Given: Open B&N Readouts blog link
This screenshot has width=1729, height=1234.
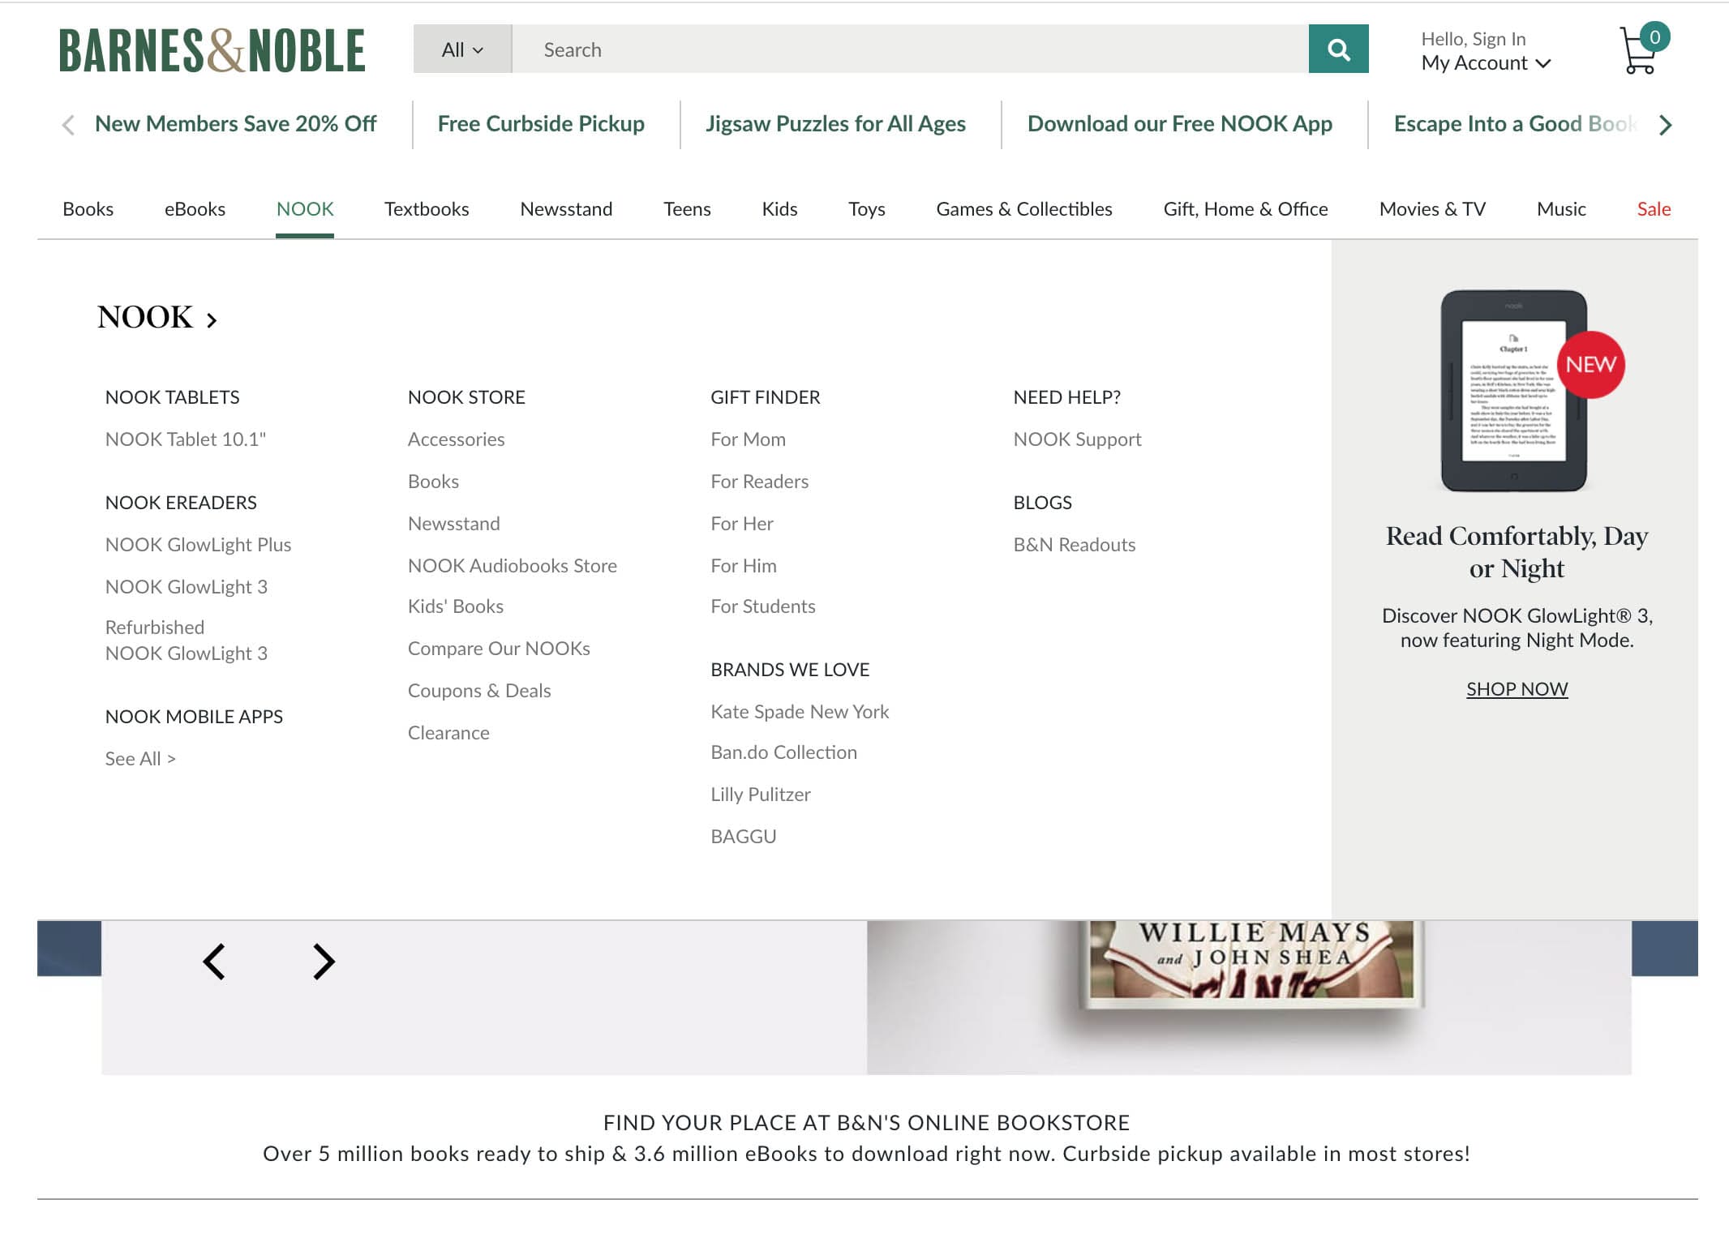Looking at the screenshot, I should pyautogui.click(x=1075, y=545).
